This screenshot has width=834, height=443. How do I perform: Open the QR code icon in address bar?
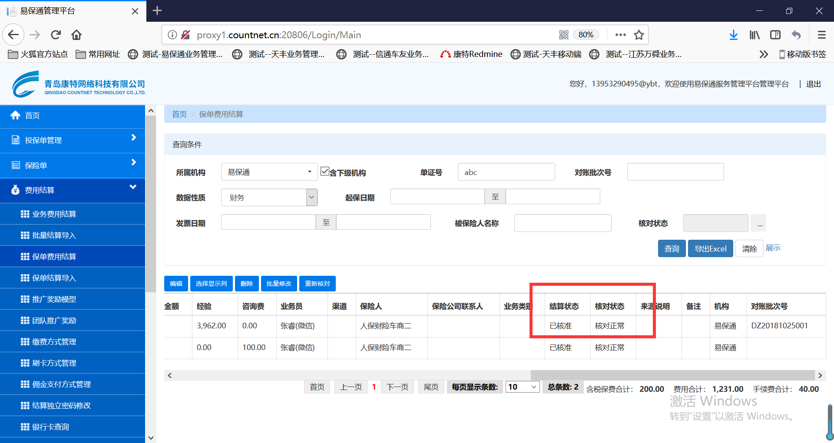(563, 35)
